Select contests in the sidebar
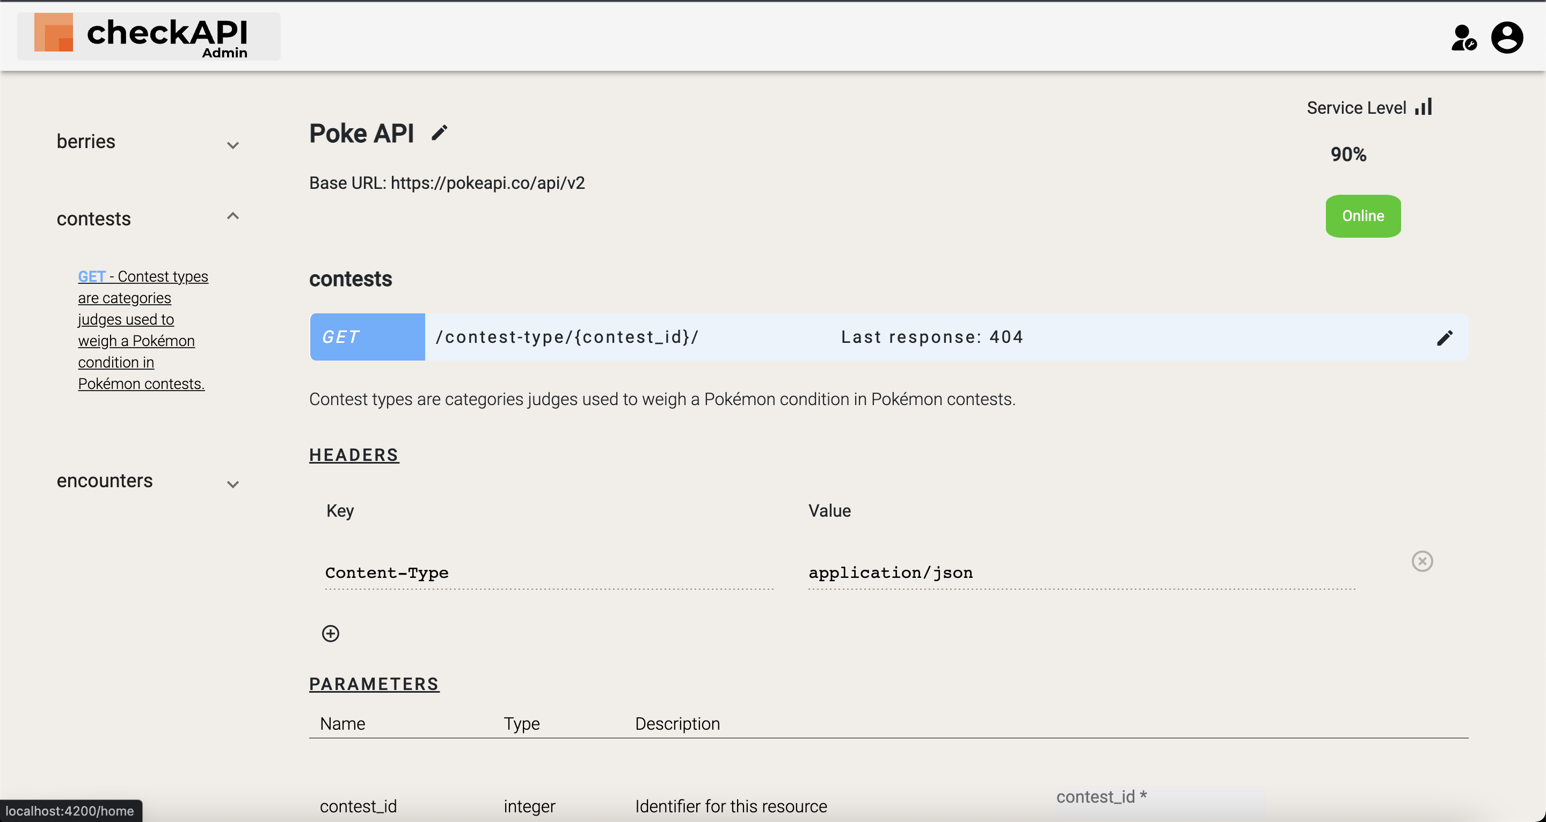 coord(93,219)
